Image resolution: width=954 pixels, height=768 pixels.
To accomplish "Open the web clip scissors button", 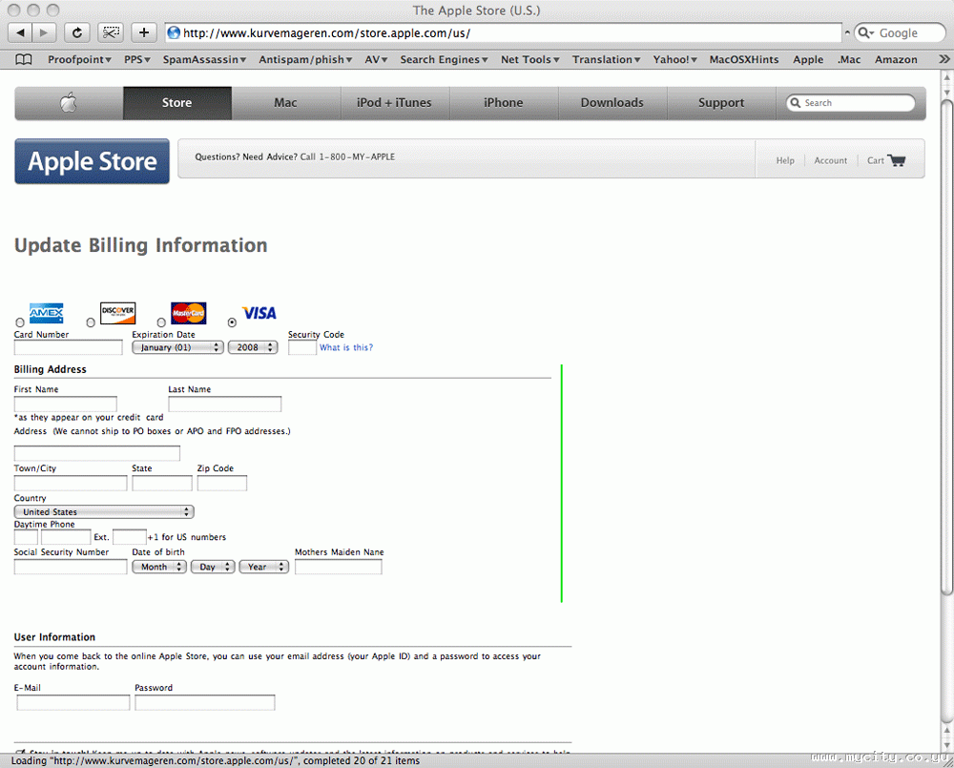I will click(110, 32).
